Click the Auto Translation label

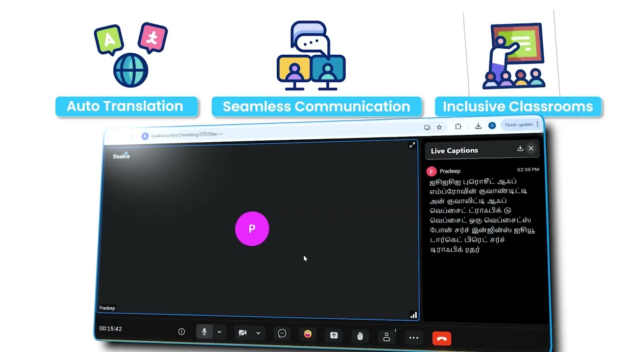click(x=126, y=107)
